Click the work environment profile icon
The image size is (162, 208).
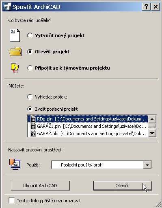(x=15, y=164)
